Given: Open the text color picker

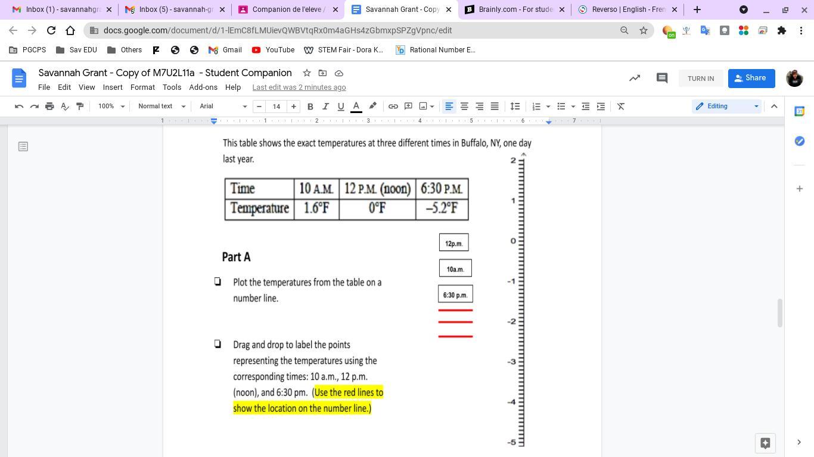Looking at the screenshot, I should (x=356, y=107).
